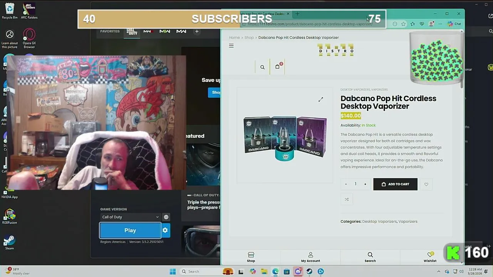
Task: Click the compare shuffle icon below quantity
Action: tap(347, 199)
